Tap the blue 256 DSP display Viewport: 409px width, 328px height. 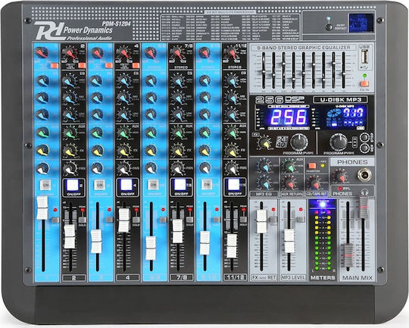coord(289,117)
